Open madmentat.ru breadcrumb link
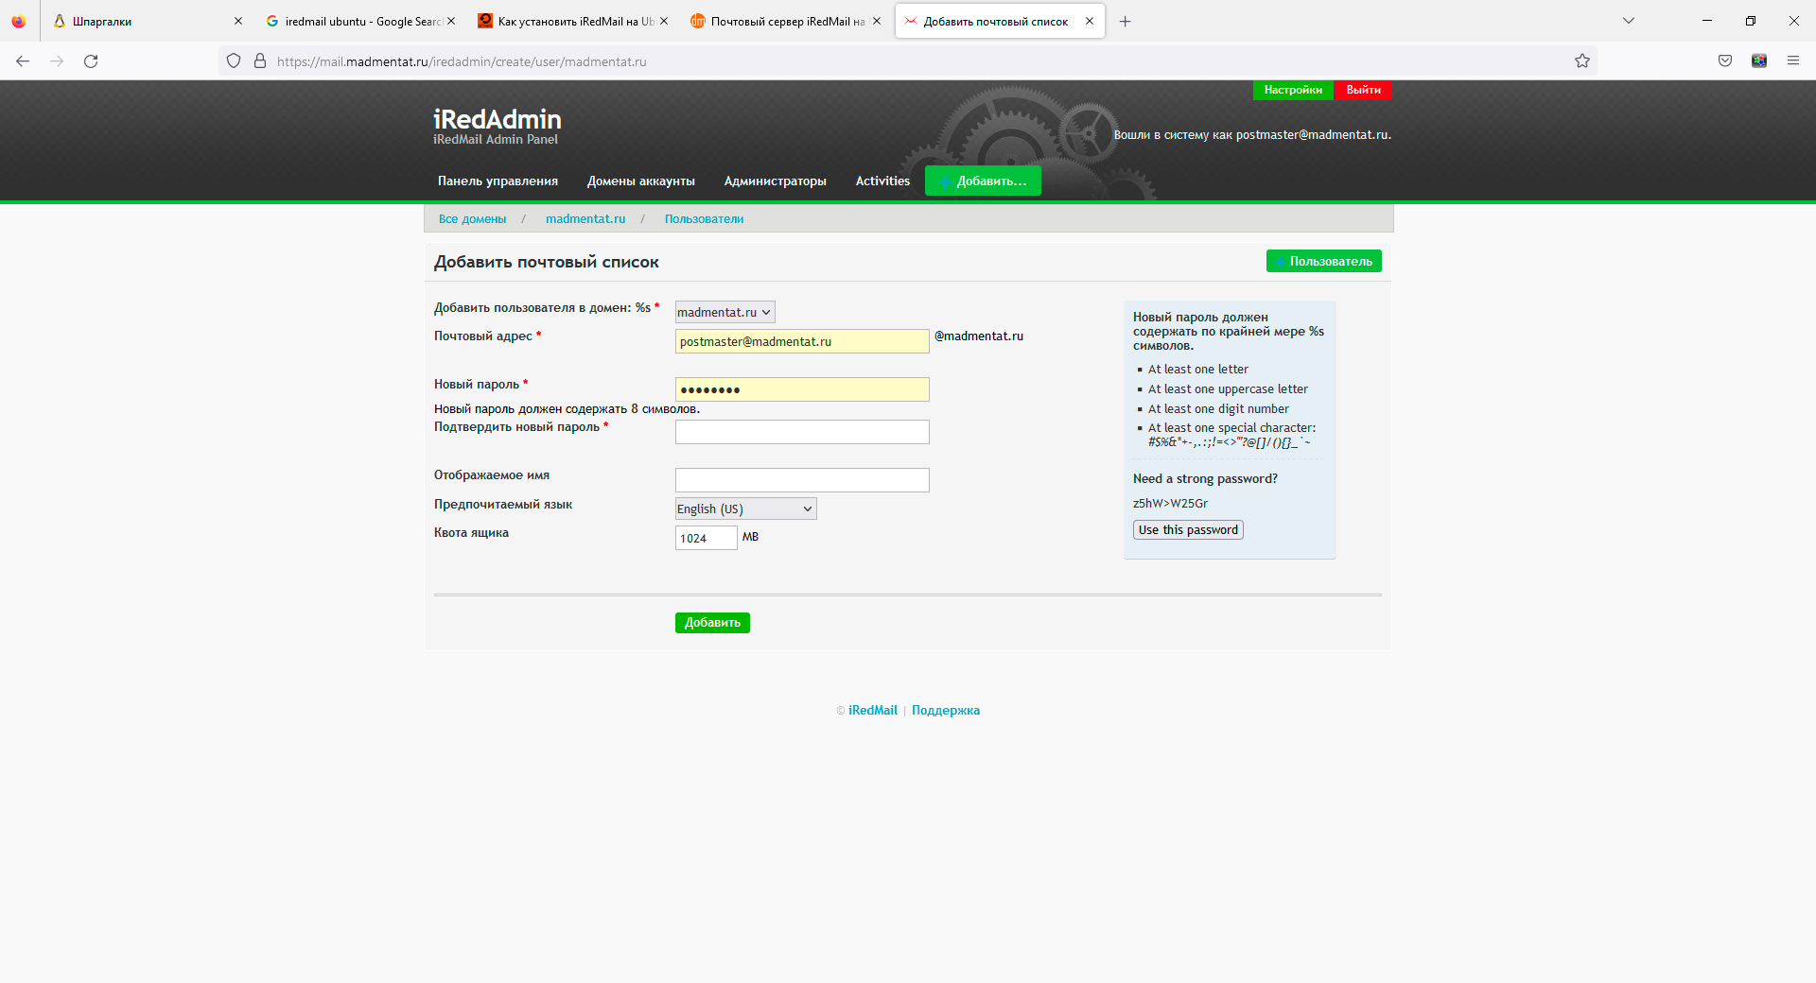 tap(585, 219)
